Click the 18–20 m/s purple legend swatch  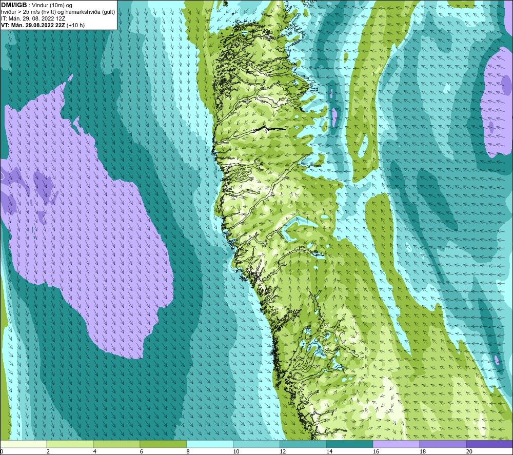pyautogui.click(x=443, y=444)
